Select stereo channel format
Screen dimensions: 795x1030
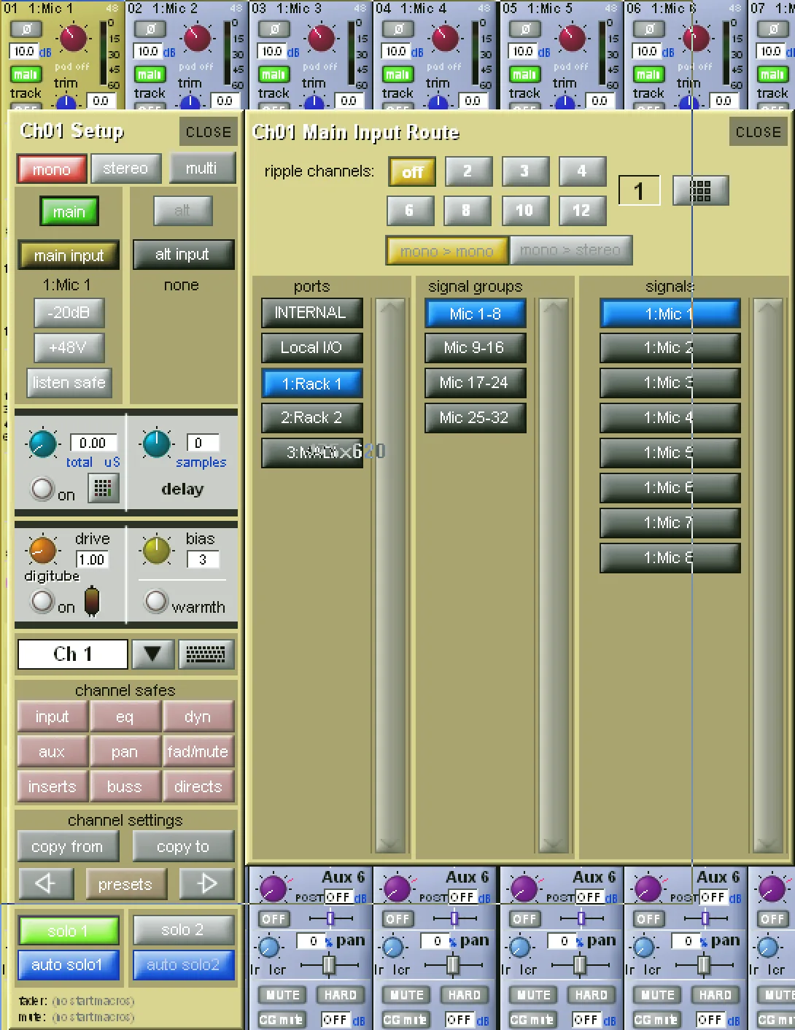(125, 169)
